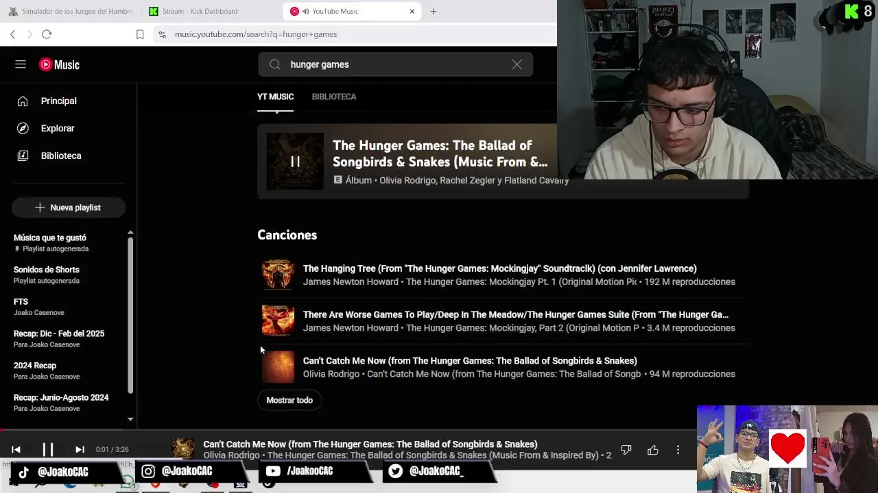Switch to the YT MUSIC tab
The height and width of the screenshot is (493, 878).
275,97
